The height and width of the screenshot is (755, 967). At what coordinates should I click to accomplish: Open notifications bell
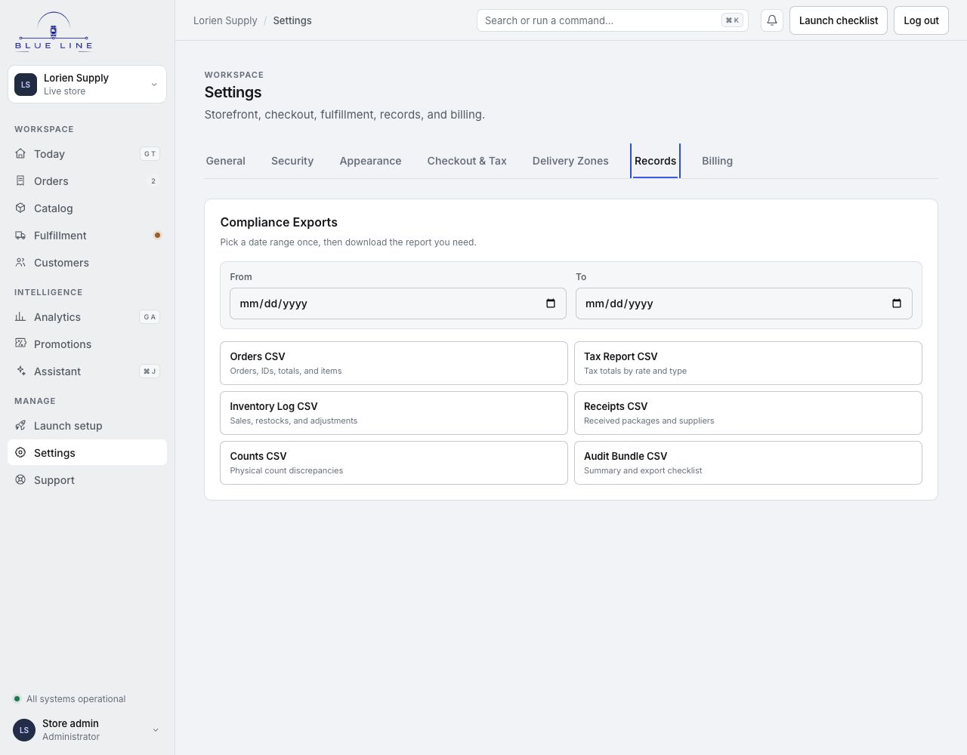(x=772, y=20)
